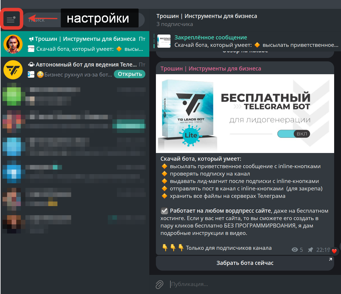Open the Закреплённое сообщение bar
Viewport: 341px width, 294px height.
245,41
